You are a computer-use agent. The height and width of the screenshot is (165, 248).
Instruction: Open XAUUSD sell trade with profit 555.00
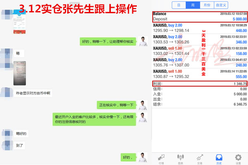[200, 74]
